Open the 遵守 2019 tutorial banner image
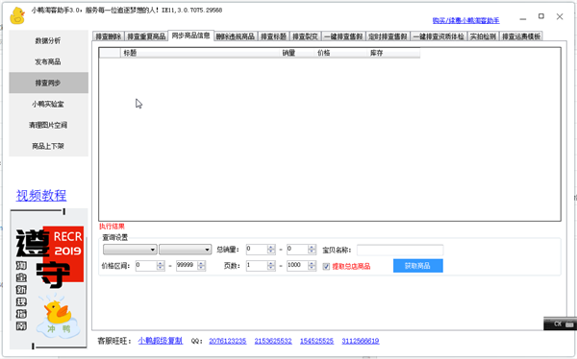577x359 pixels. [49, 278]
